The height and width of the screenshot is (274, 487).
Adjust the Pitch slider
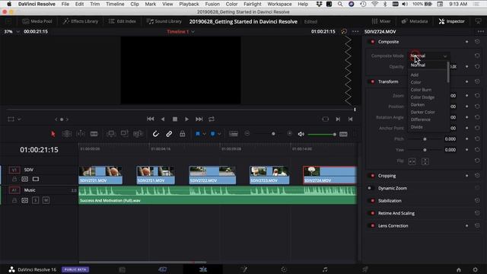click(x=425, y=139)
